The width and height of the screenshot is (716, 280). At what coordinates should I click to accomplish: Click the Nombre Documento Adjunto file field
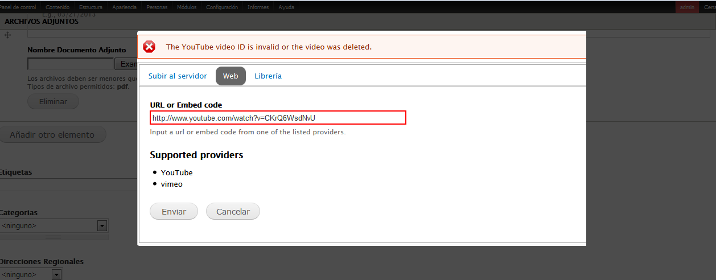coord(71,64)
